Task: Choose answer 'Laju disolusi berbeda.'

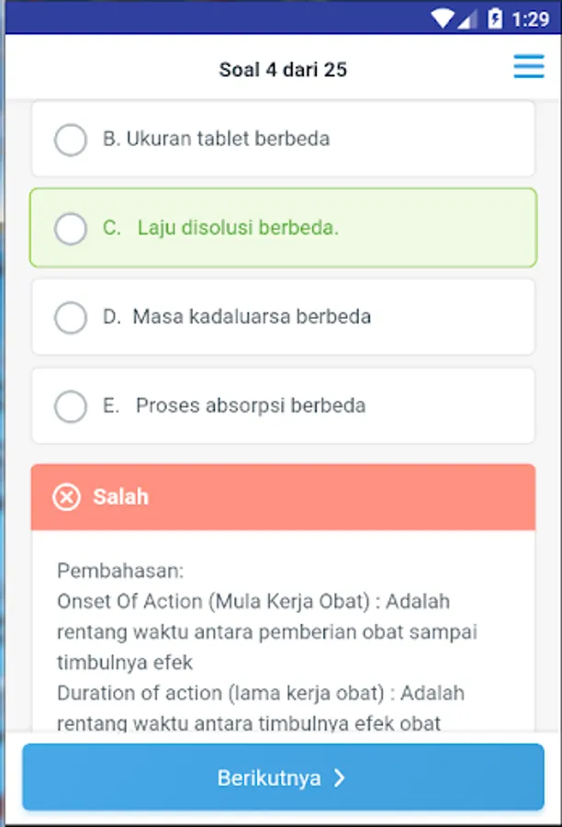Action: point(238,229)
